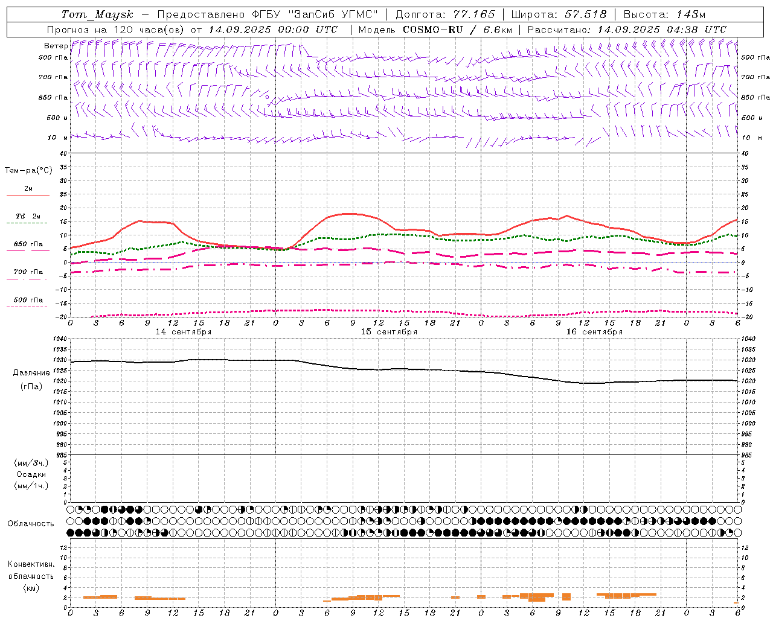This screenshot has width=773, height=618.
Task: Click the Облачность row label
Action: tap(31, 523)
